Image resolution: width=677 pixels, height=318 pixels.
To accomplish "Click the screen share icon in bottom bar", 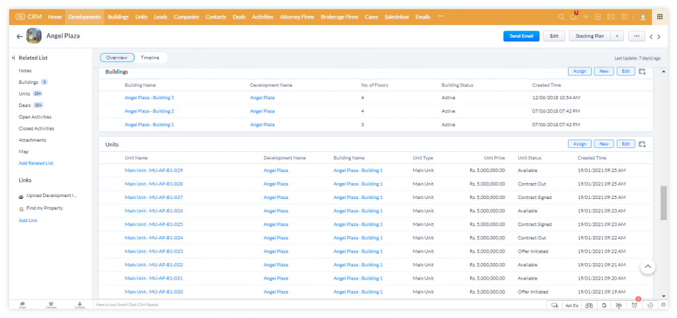I will [555, 305].
